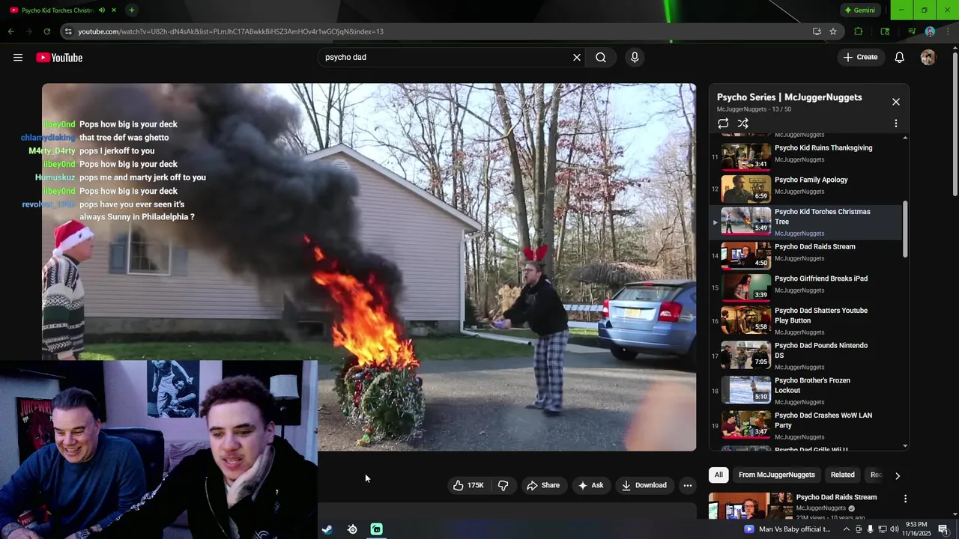This screenshot has width=959, height=539.
Task: Start voice search with the microphone
Action: pyautogui.click(x=635, y=58)
